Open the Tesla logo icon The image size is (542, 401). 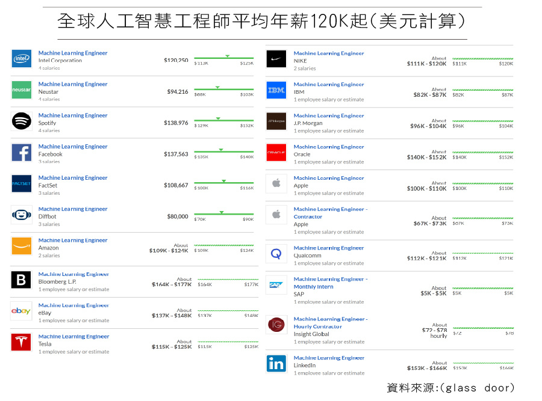point(22,342)
